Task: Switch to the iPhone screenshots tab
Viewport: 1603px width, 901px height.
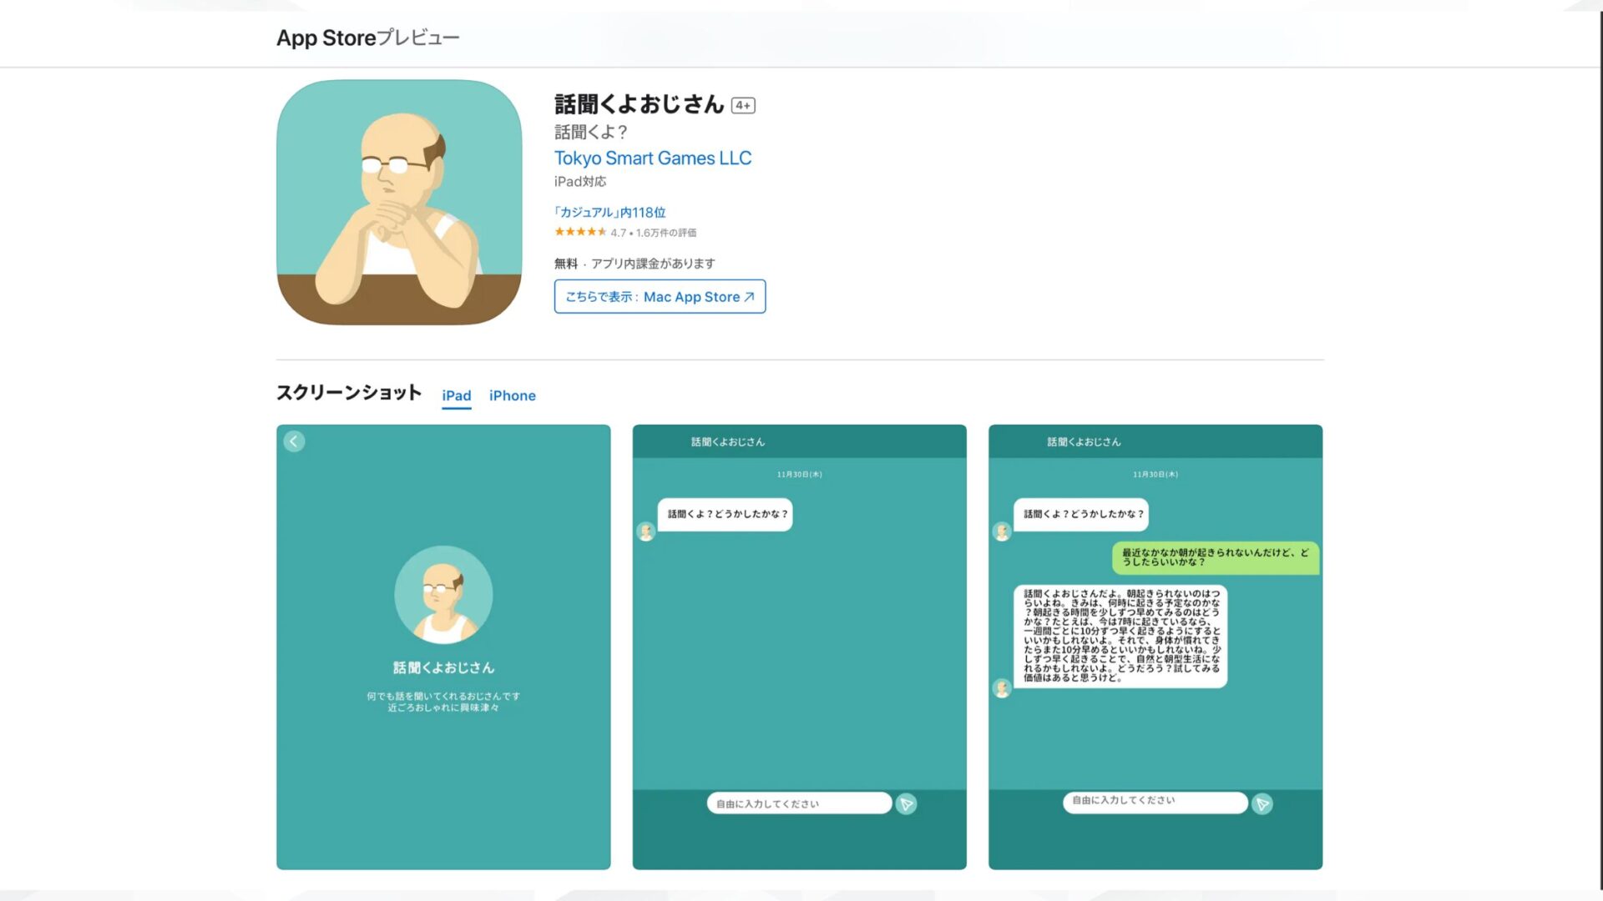Action: click(x=512, y=395)
